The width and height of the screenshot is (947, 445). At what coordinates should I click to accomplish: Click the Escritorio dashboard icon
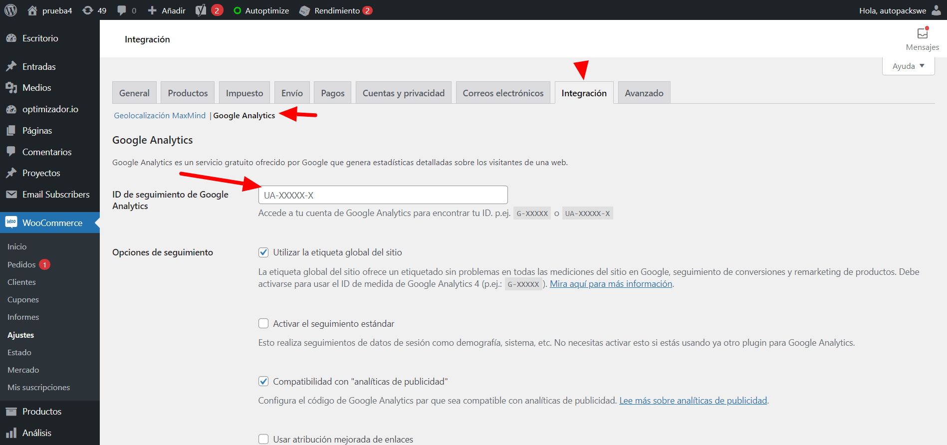point(11,38)
